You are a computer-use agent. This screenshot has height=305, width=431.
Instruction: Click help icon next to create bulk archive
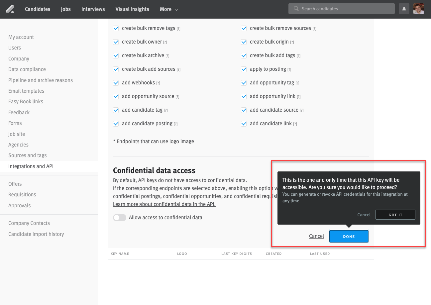(167, 56)
